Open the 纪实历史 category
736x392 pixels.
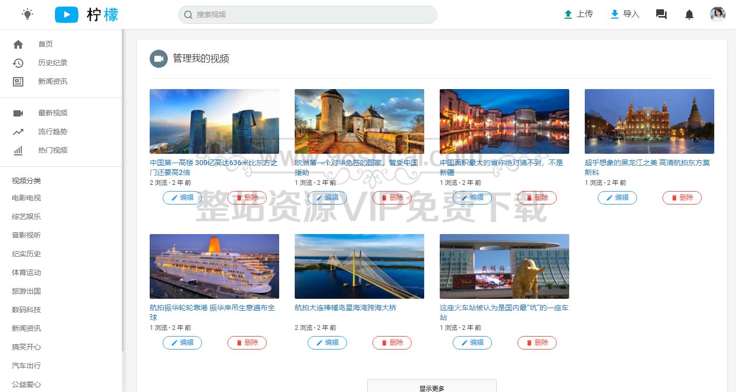26,254
